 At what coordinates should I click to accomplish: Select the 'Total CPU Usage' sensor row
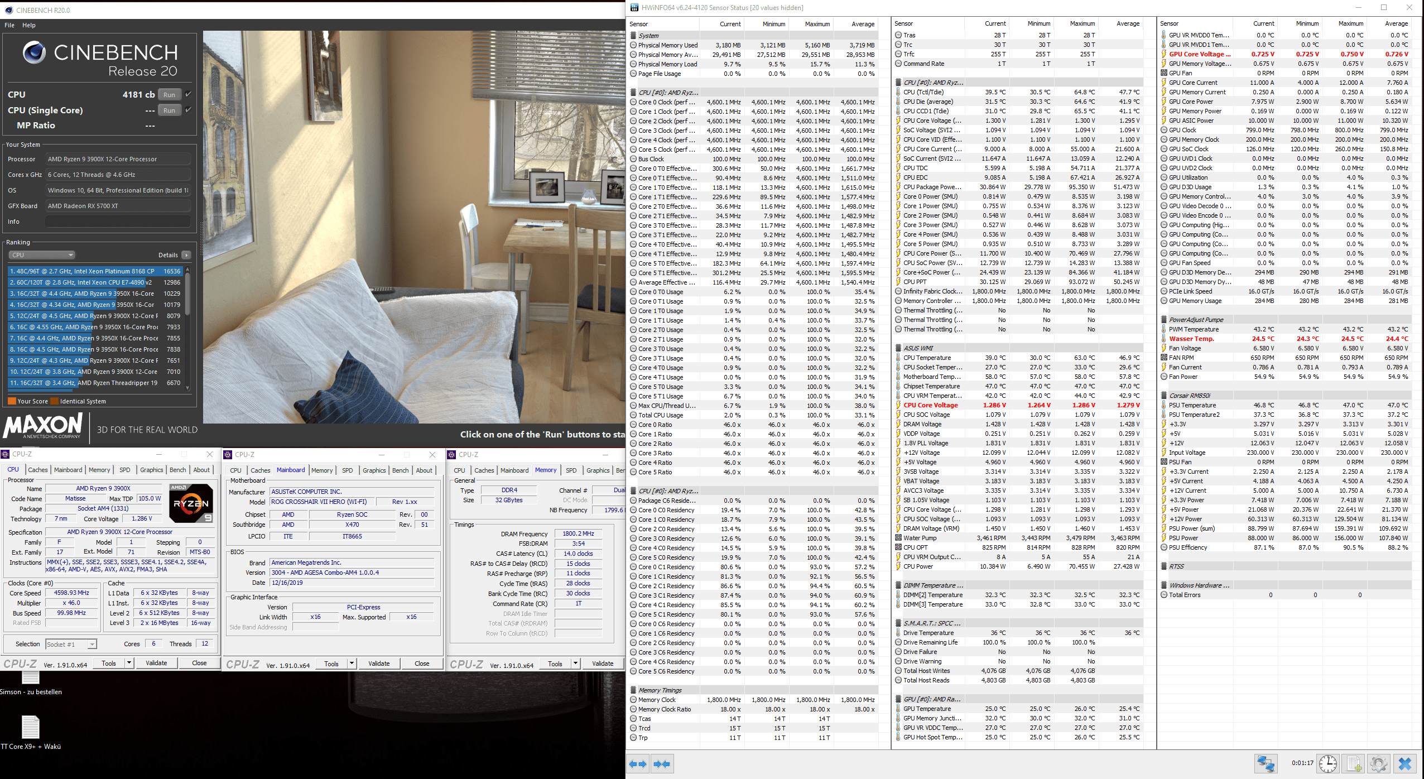(x=753, y=415)
